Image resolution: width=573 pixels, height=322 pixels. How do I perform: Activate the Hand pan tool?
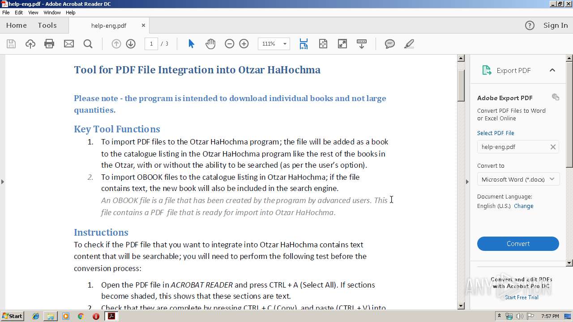coord(210,44)
